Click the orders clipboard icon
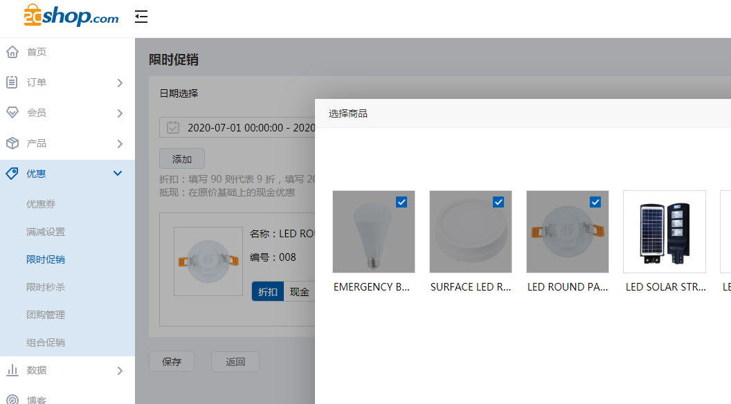731x404 pixels. point(12,82)
